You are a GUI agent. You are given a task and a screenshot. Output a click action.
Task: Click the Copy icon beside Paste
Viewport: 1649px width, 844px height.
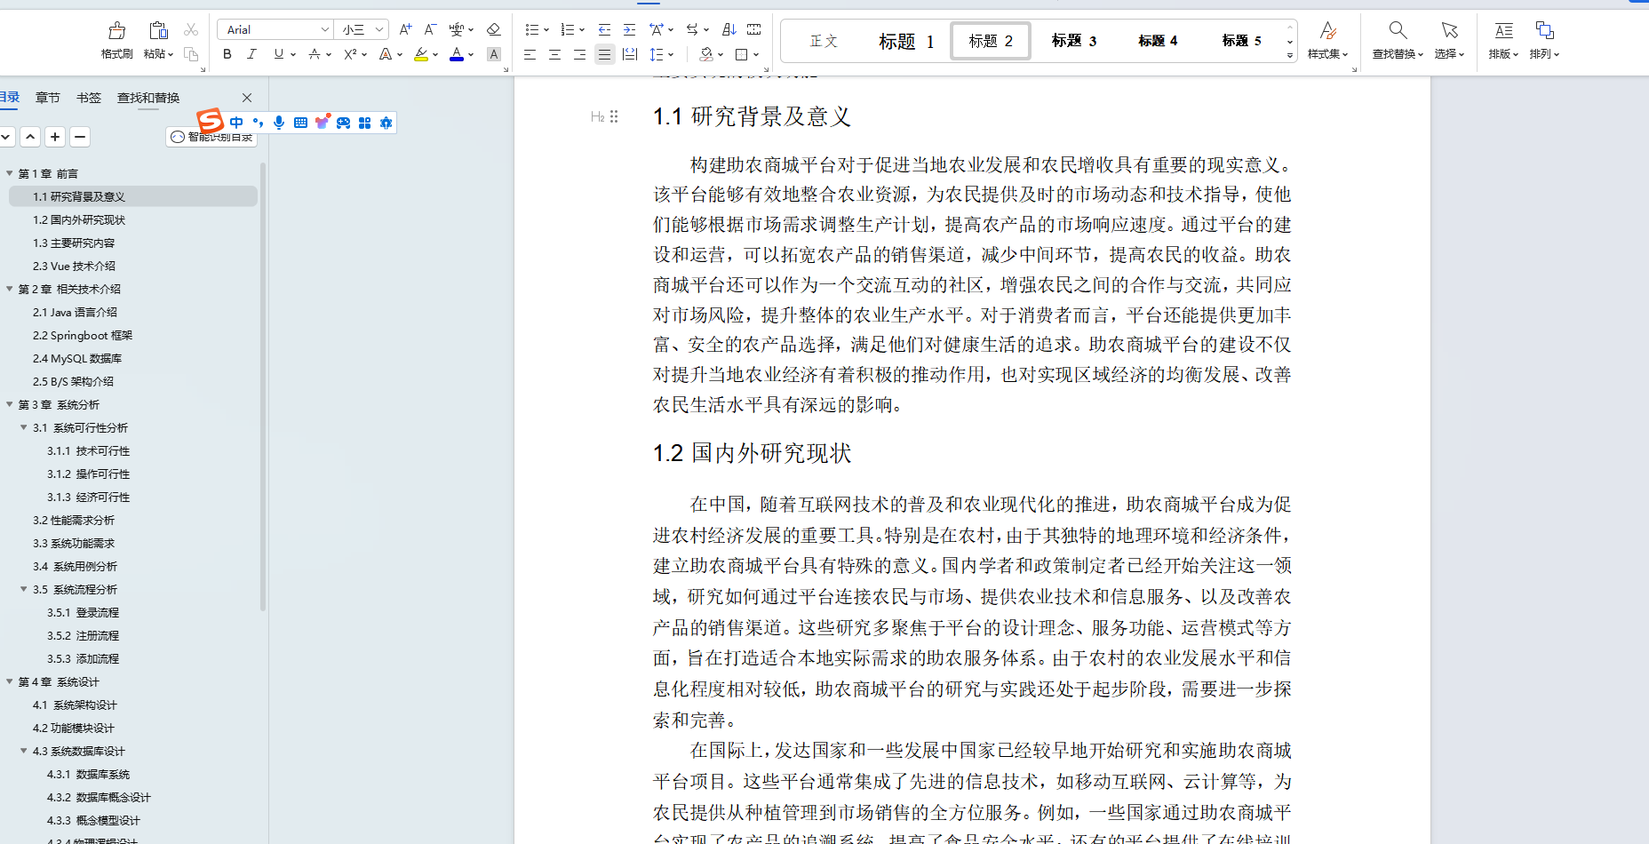click(190, 54)
